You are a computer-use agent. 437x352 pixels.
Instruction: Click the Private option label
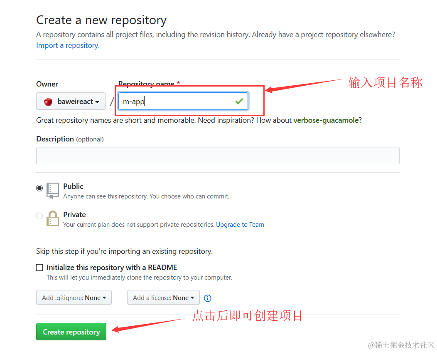74,215
